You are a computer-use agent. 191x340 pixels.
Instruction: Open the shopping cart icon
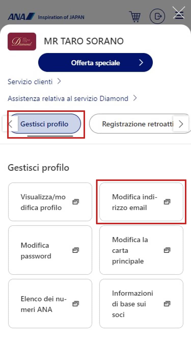[x=135, y=17]
